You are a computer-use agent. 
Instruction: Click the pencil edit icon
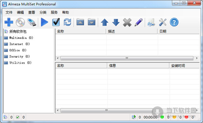pos(139,22)
